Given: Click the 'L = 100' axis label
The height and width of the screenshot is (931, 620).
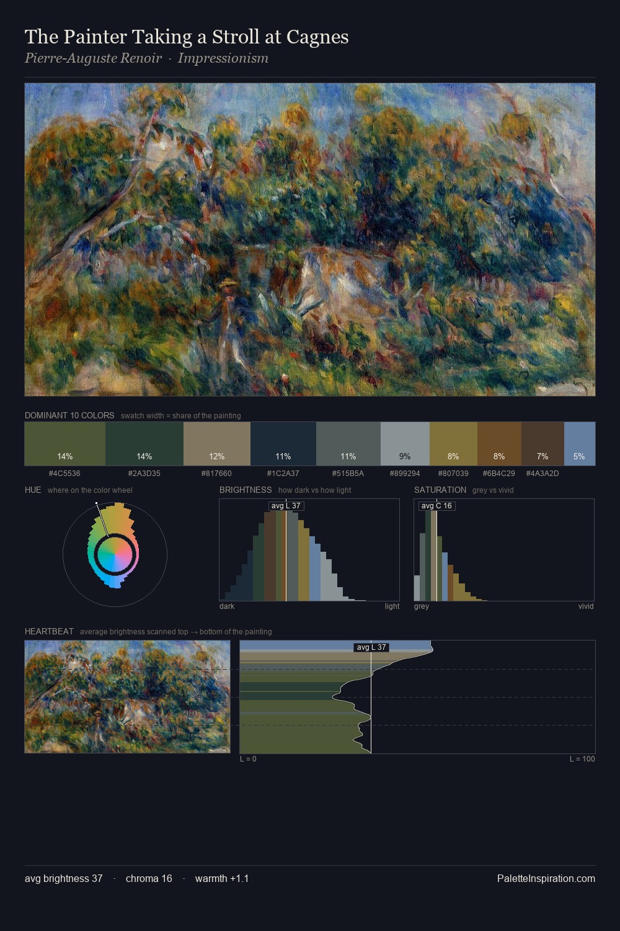Looking at the screenshot, I should pos(582,759).
